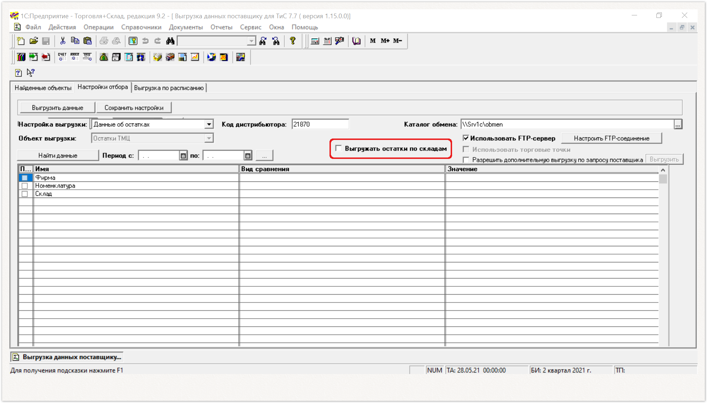Click the globe with dove icon
Screen dimensions: 707x403
point(212,57)
